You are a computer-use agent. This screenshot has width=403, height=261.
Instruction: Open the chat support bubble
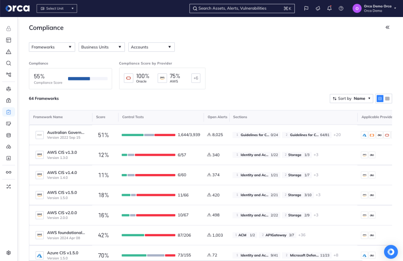click(391, 252)
